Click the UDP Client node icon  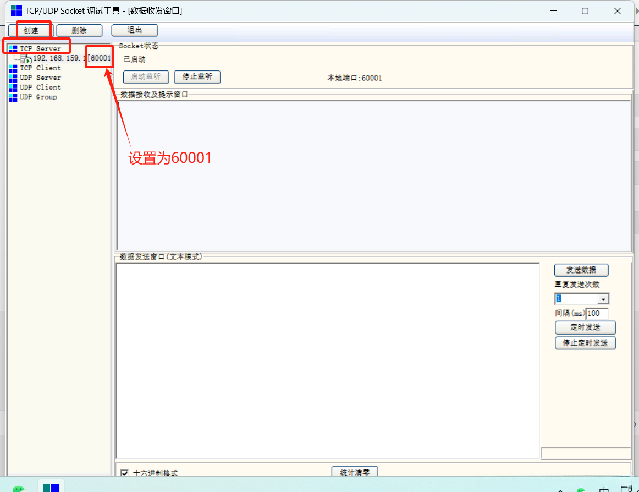pyautogui.click(x=13, y=88)
